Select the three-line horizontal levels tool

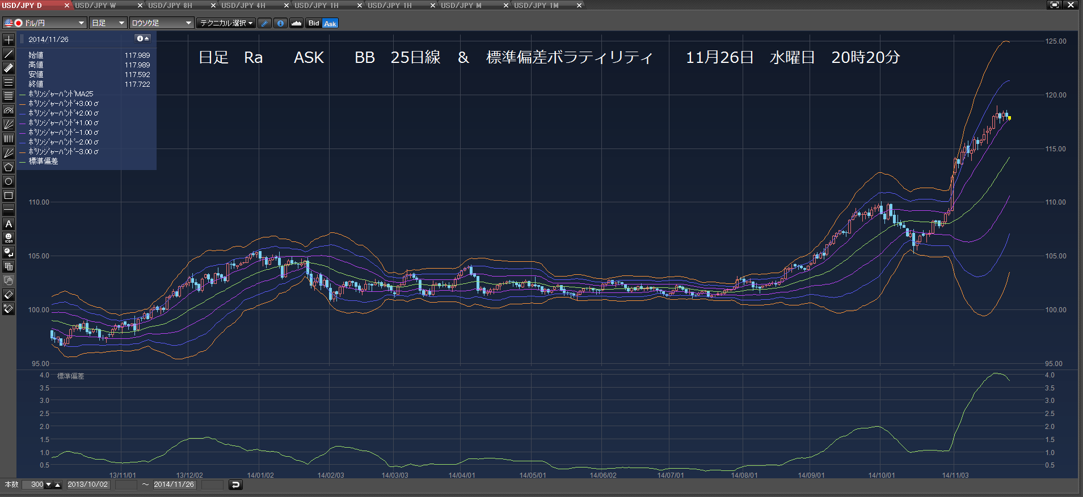[9, 82]
